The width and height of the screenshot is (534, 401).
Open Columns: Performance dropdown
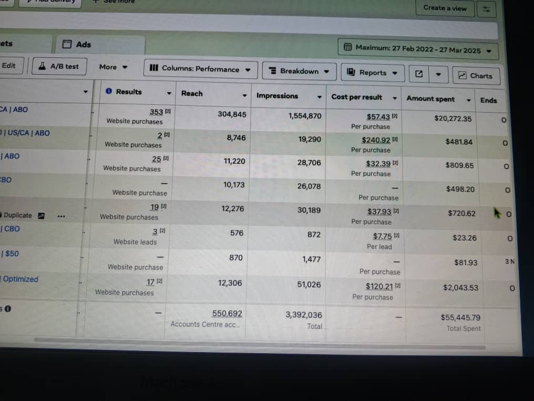pos(200,69)
